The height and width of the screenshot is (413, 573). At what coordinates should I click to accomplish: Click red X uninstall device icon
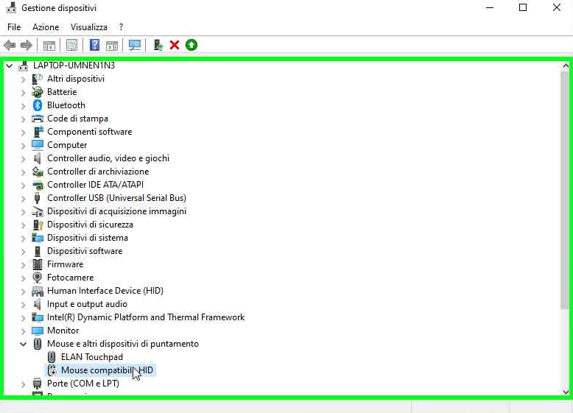click(175, 46)
